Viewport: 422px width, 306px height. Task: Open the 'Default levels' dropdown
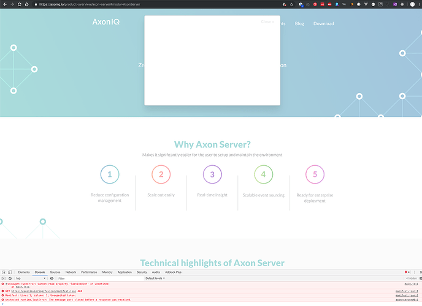pyautogui.click(x=155, y=278)
